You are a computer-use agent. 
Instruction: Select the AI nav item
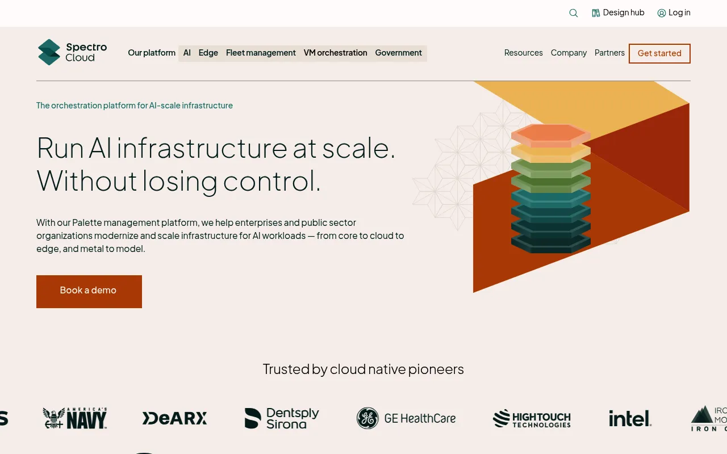pos(187,53)
